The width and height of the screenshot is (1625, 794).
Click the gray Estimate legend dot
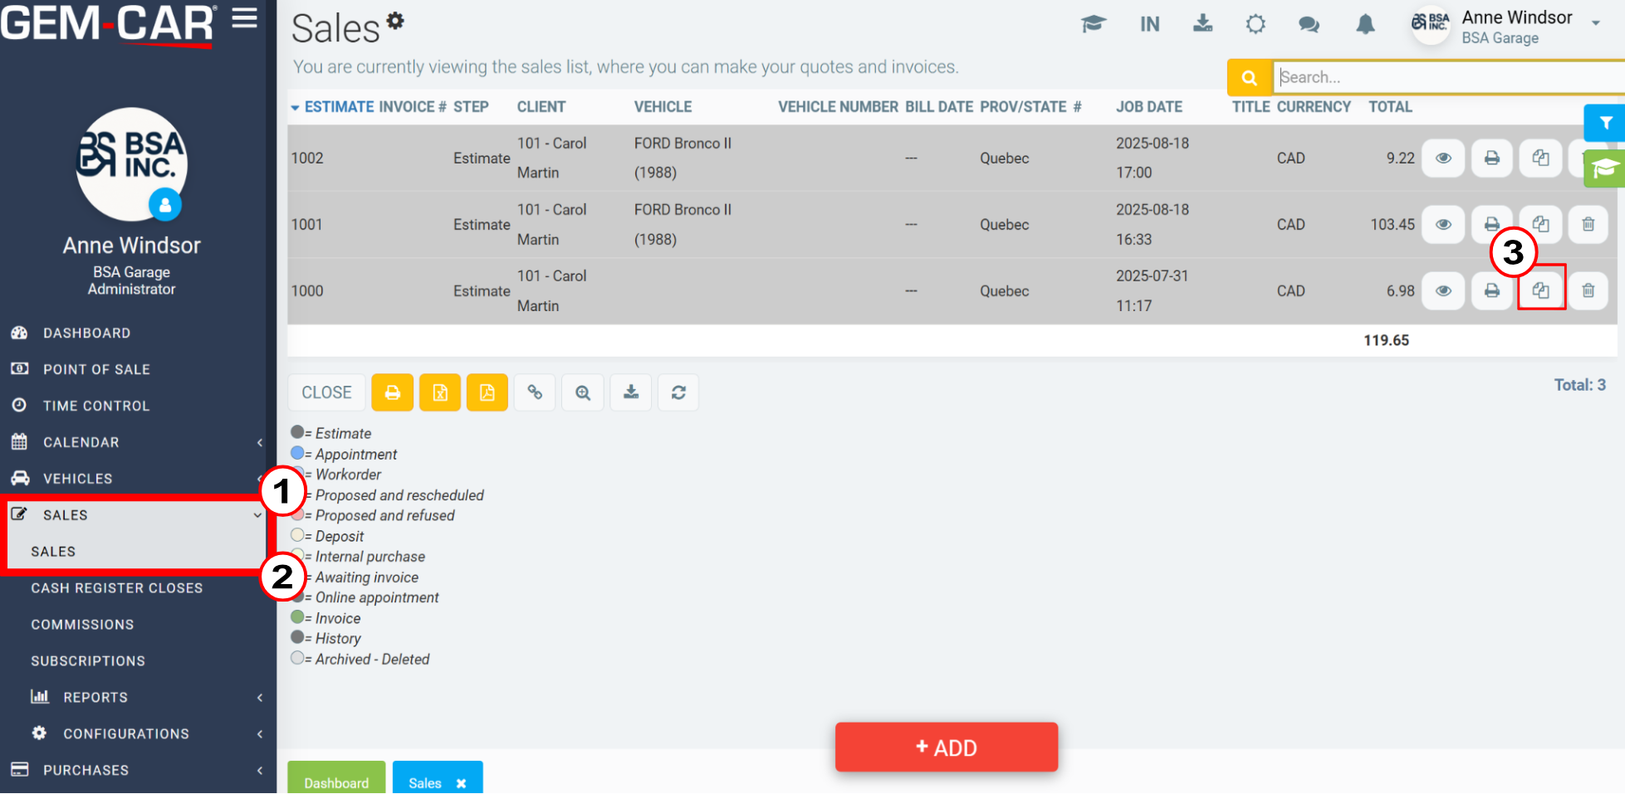tap(297, 432)
